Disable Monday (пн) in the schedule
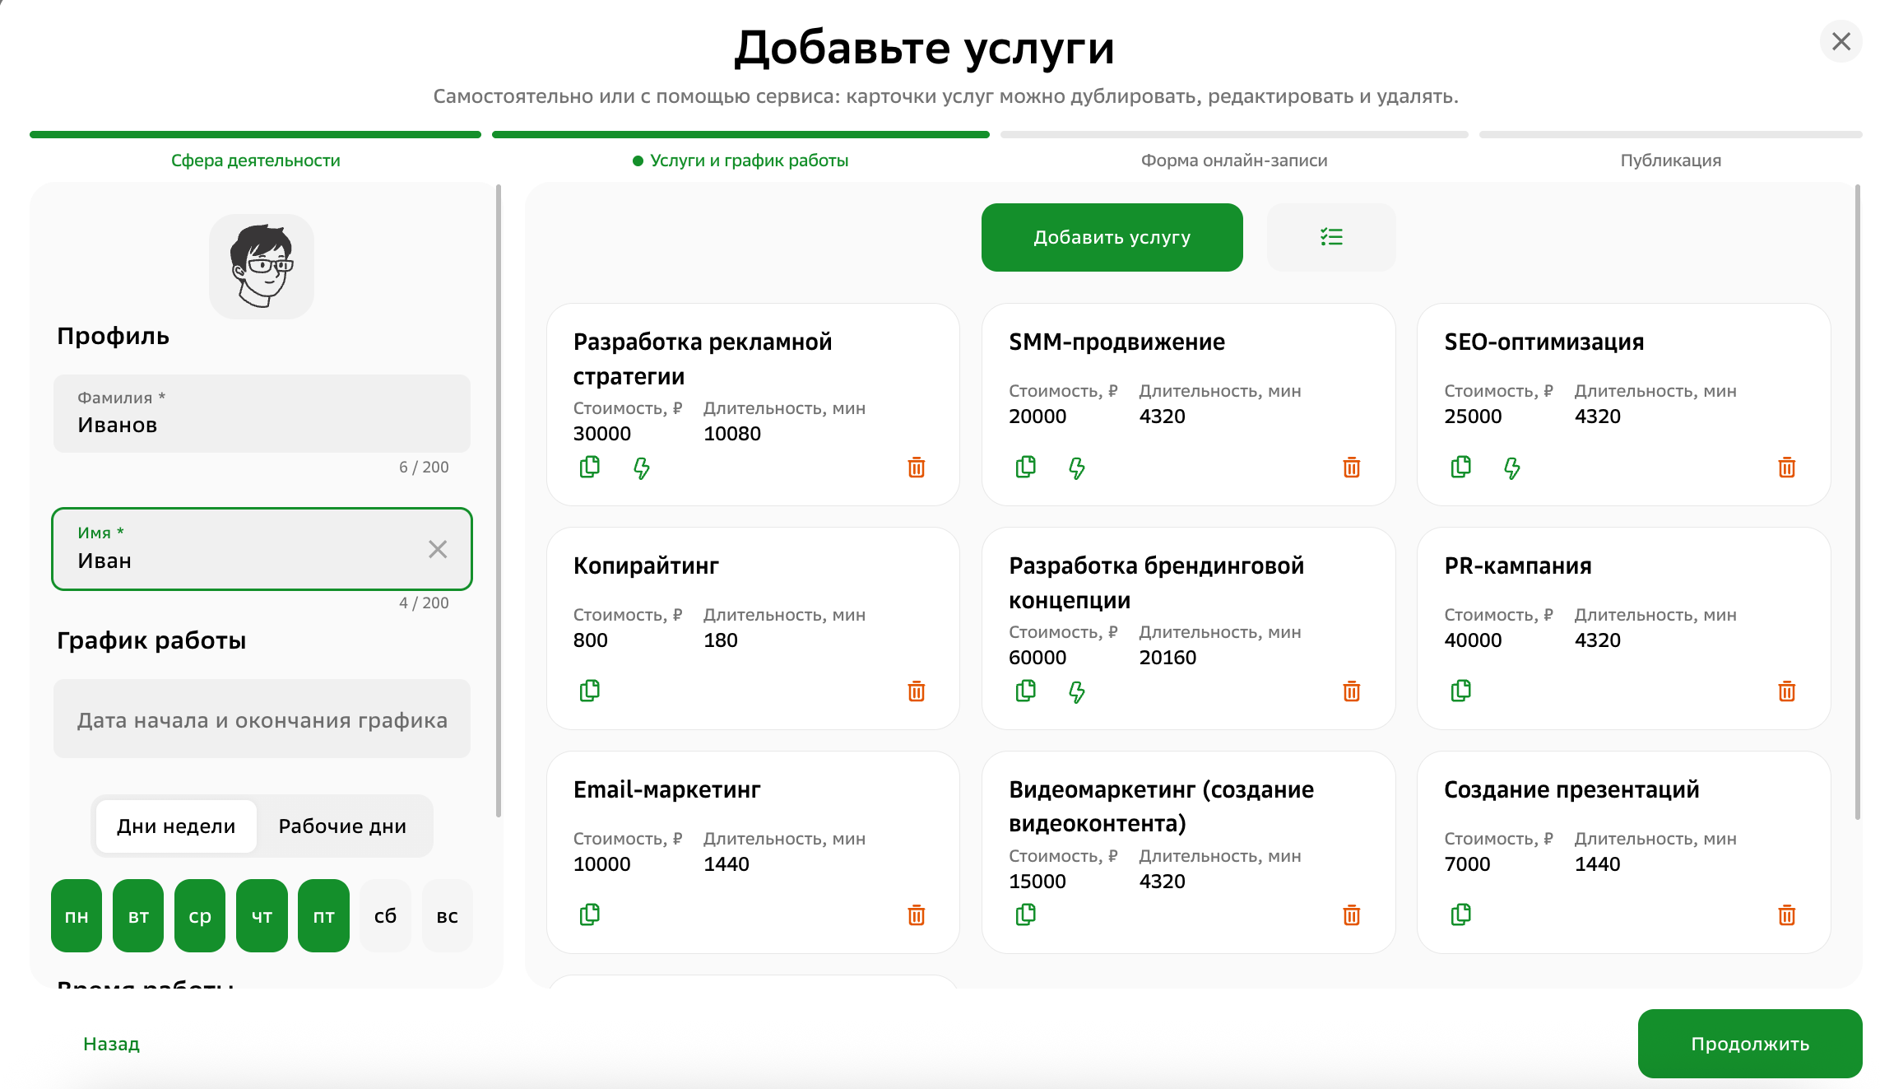1880x1089 pixels. (77, 916)
